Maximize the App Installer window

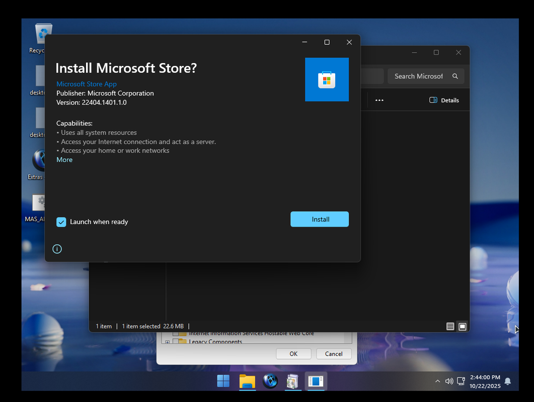pos(327,42)
